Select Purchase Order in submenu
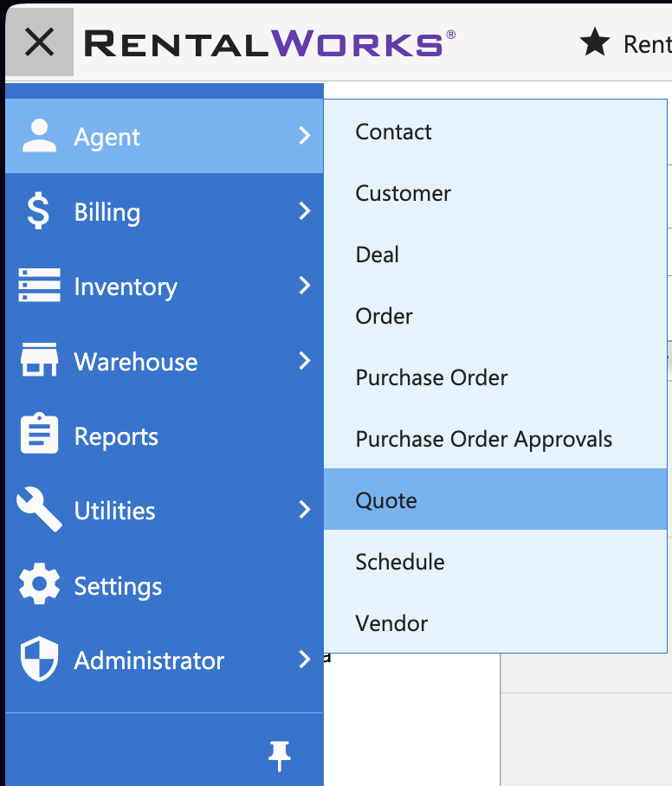The width and height of the screenshot is (672, 786). coord(495,377)
